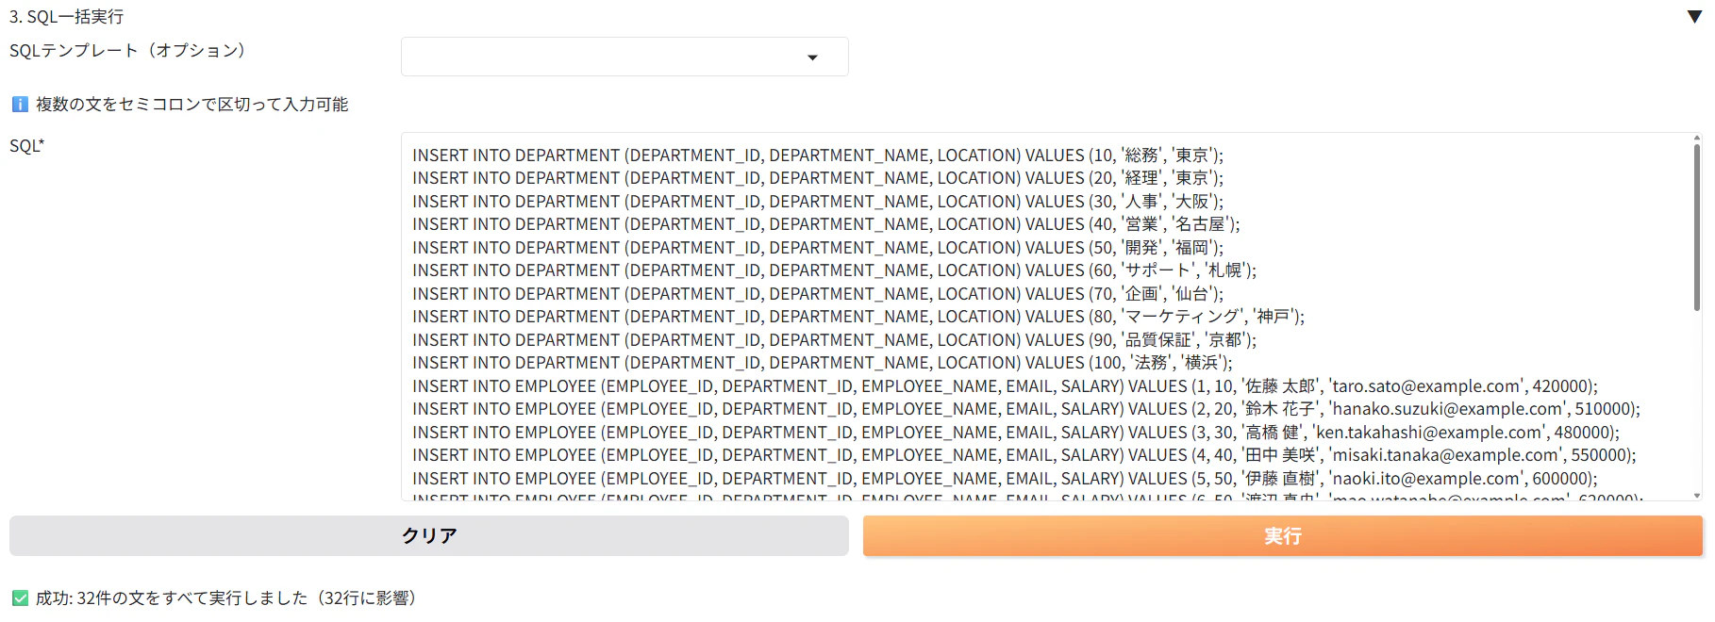Click the INSERT line with '人事', '大阪'
The width and height of the screenshot is (1715, 622).
click(818, 202)
